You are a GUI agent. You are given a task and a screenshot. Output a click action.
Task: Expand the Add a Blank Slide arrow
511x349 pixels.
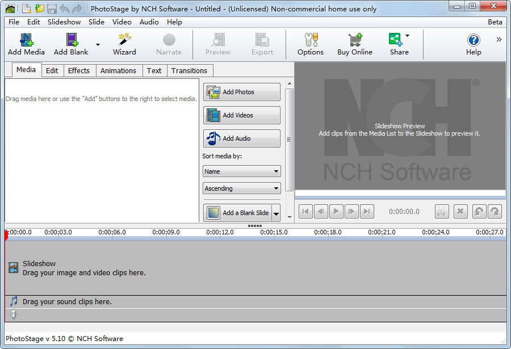pos(276,214)
